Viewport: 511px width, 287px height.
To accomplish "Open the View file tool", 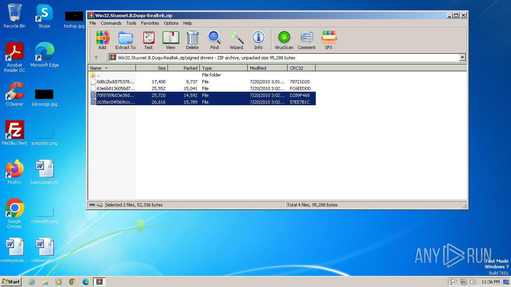I will (170, 40).
